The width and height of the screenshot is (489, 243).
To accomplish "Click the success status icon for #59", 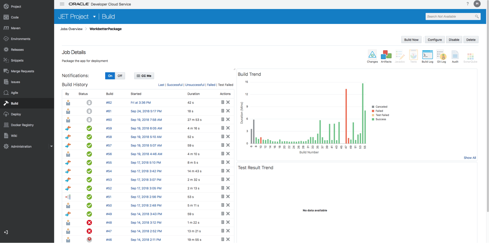I will (89, 128).
